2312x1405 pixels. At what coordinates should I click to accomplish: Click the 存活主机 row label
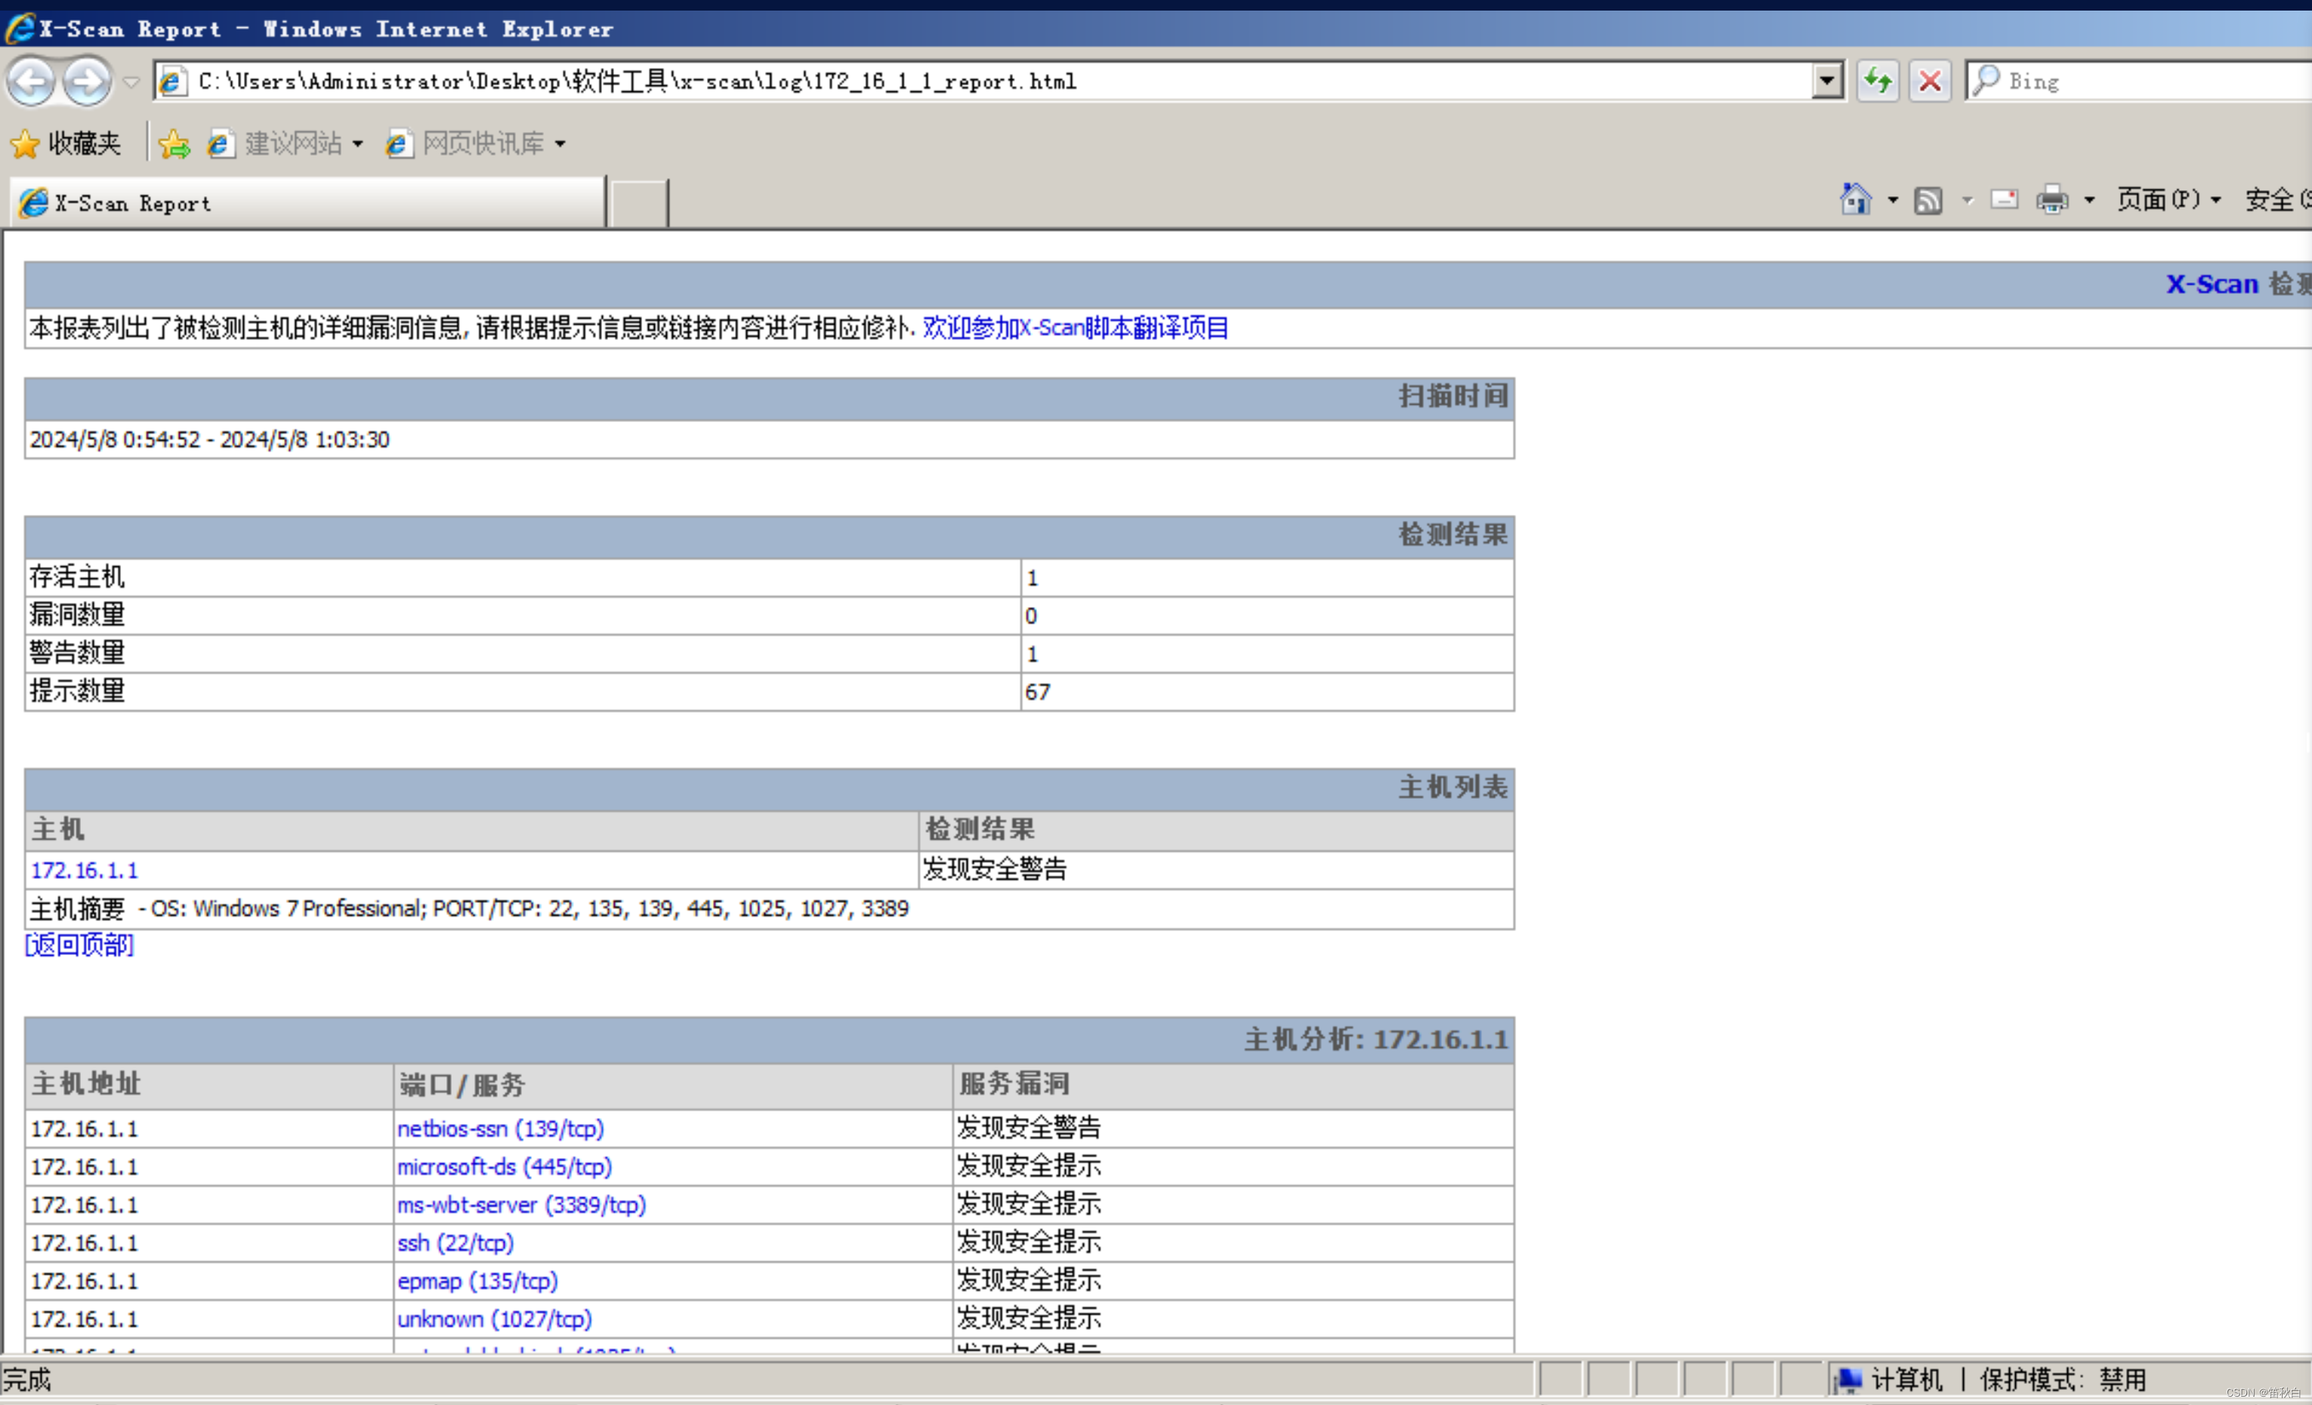77,577
